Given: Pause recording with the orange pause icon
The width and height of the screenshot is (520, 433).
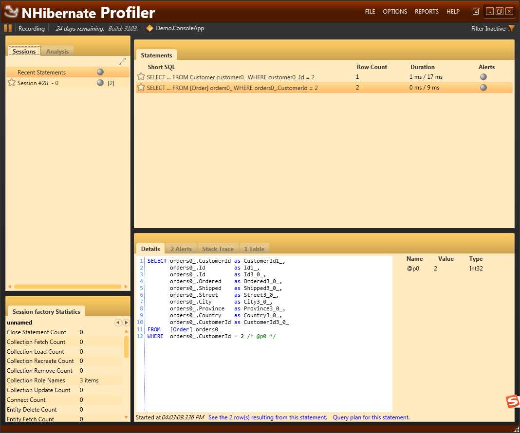Looking at the screenshot, I should [8, 28].
